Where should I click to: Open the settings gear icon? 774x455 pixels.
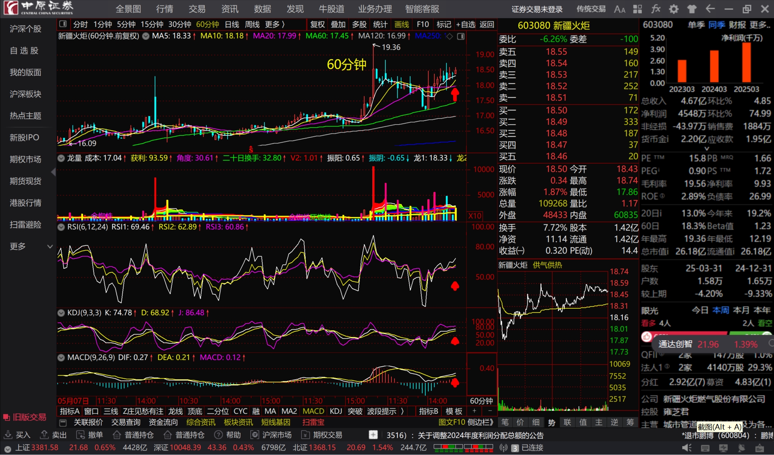click(x=674, y=9)
